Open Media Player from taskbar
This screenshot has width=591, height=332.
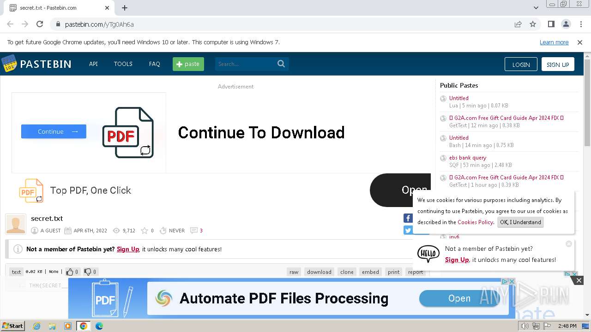[68, 326]
